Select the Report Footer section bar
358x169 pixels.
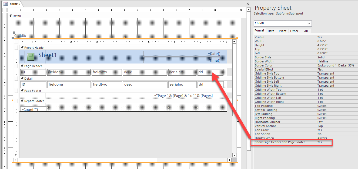pyautogui.click(x=126, y=101)
